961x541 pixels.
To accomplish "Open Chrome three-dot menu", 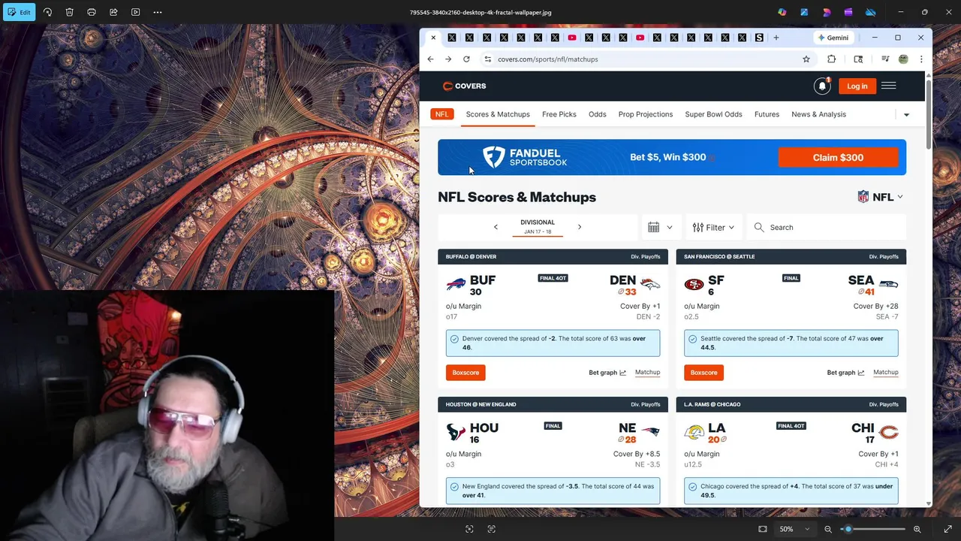I will (x=921, y=59).
